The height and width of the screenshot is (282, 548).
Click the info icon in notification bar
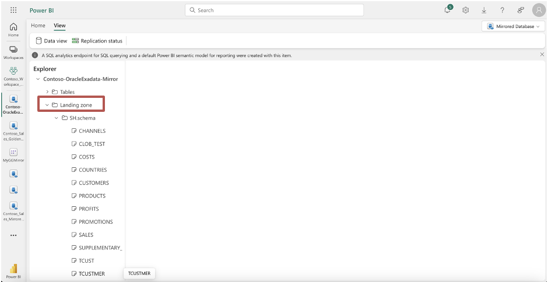(35, 55)
